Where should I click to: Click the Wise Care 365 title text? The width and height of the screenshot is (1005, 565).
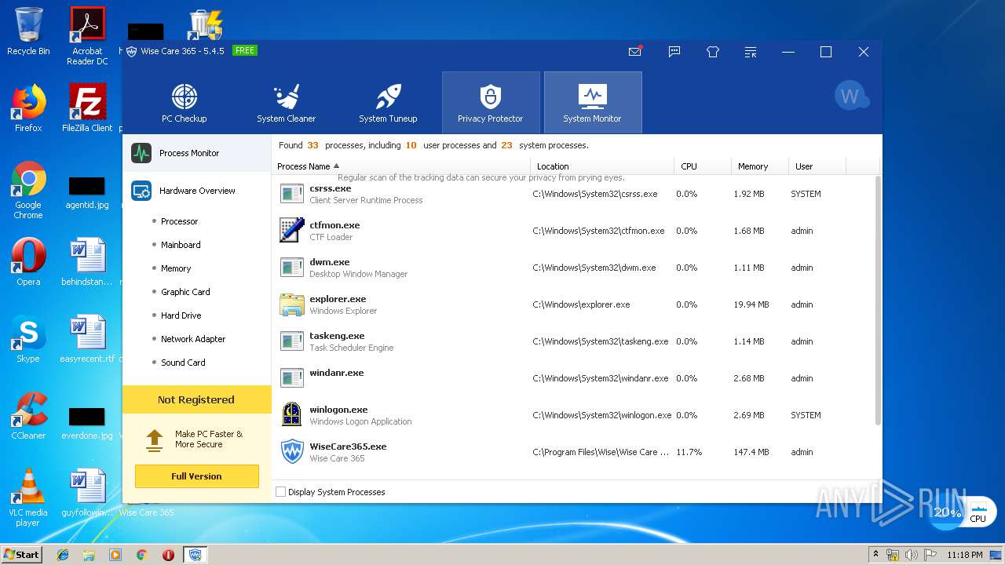click(x=182, y=51)
